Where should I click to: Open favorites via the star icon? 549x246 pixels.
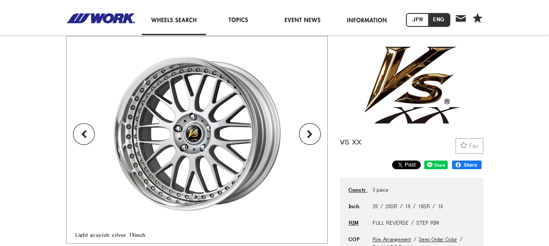[x=477, y=18]
